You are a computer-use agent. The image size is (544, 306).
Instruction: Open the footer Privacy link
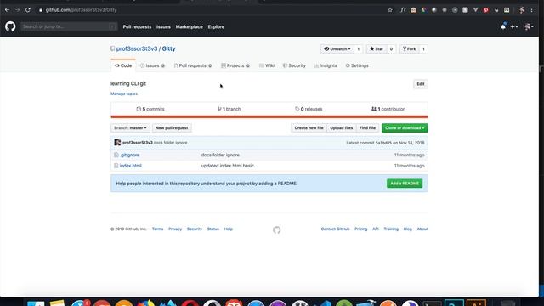point(175,229)
